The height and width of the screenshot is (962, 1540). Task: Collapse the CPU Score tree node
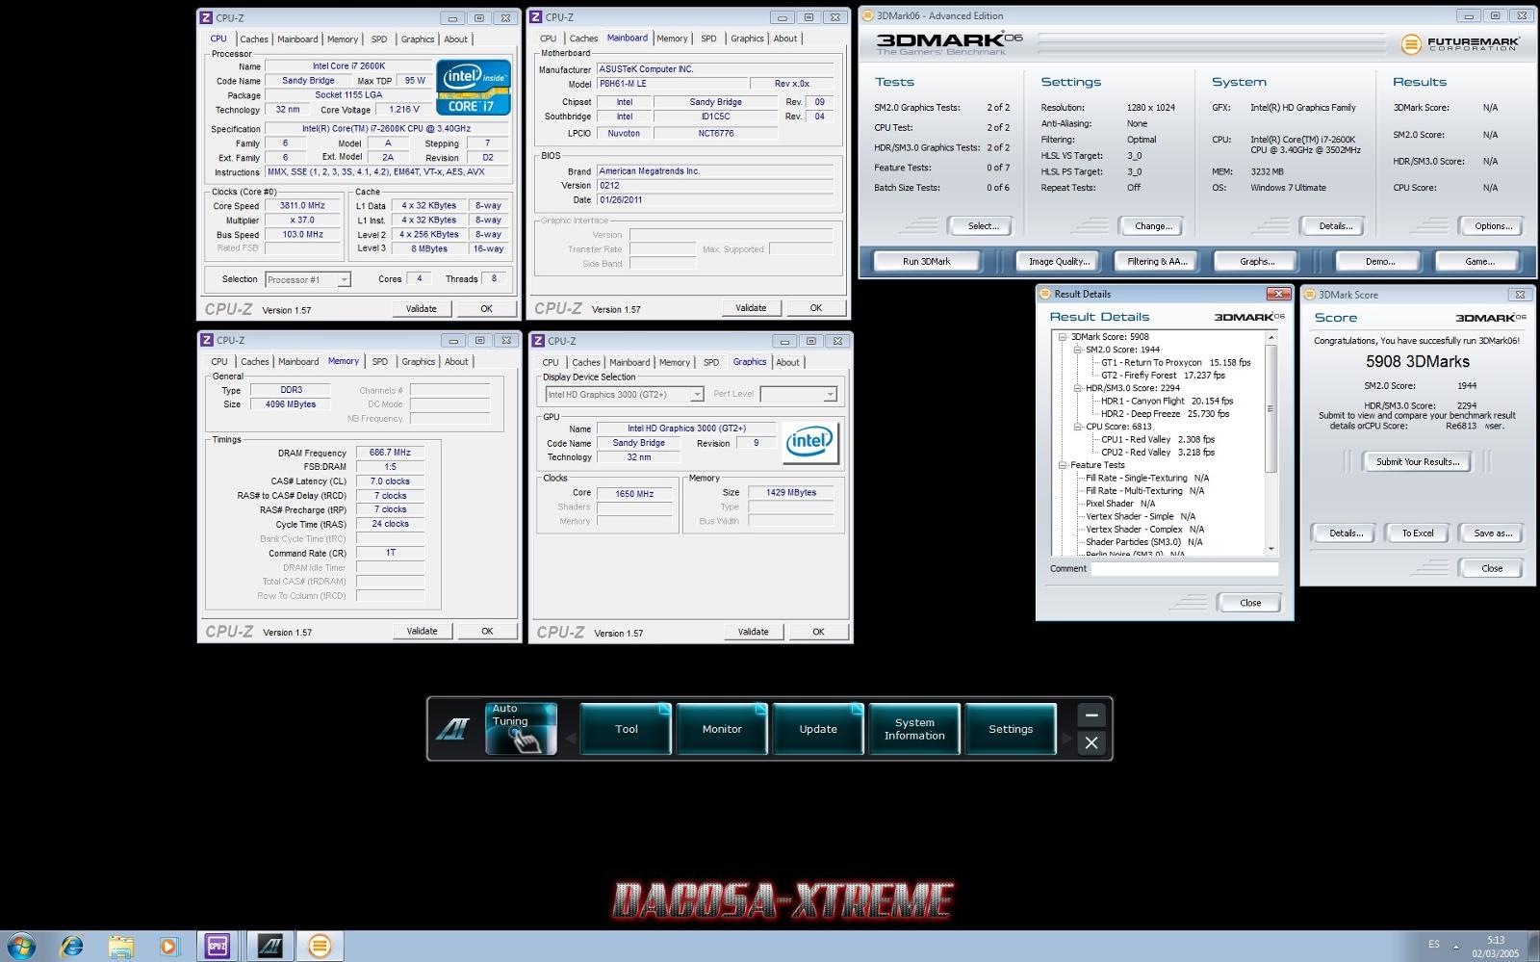(1078, 427)
